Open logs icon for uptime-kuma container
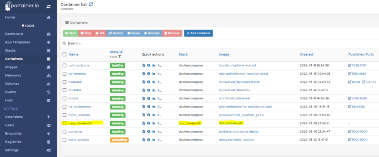The height and width of the screenshot is (157, 379). point(144,65)
